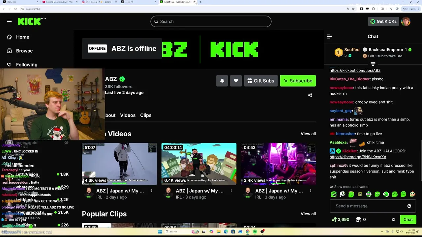Click the BackseatEmperor gifter entry
Viewport: 422px width, 237px height.
click(387, 50)
